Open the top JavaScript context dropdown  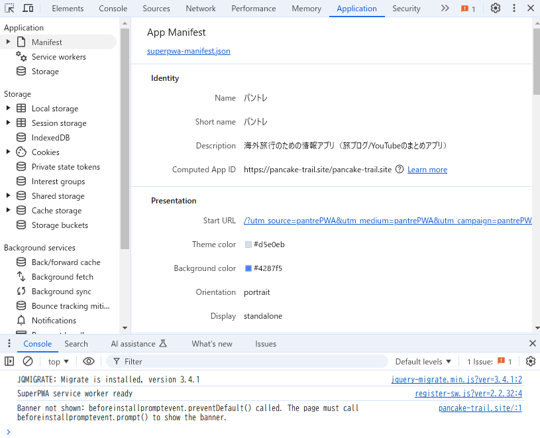click(x=58, y=362)
